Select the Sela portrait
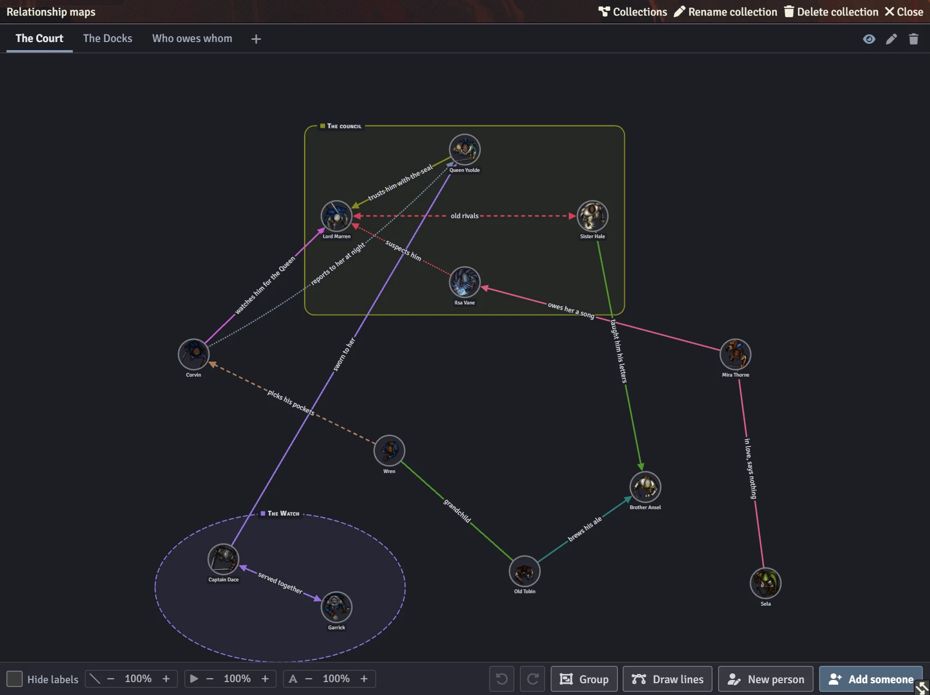Image resolution: width=930 pixels, height=695 pixels. (x=766, y=583)
